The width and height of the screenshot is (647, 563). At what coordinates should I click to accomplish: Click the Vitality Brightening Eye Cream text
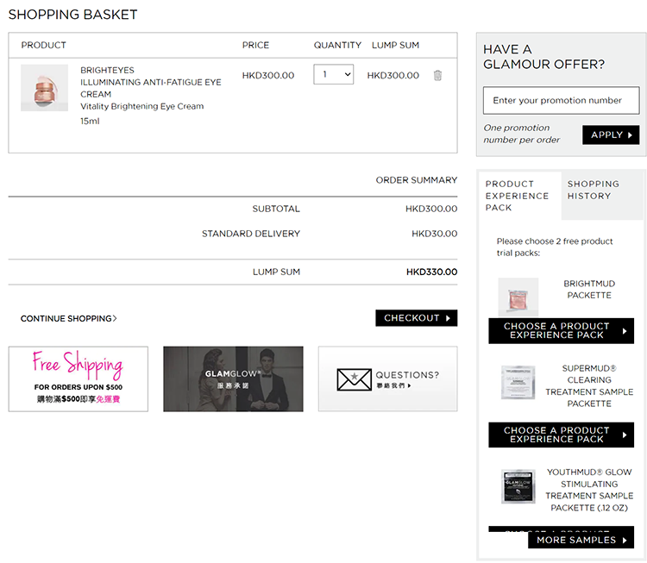pyautogui.click(x=142, y=106)
